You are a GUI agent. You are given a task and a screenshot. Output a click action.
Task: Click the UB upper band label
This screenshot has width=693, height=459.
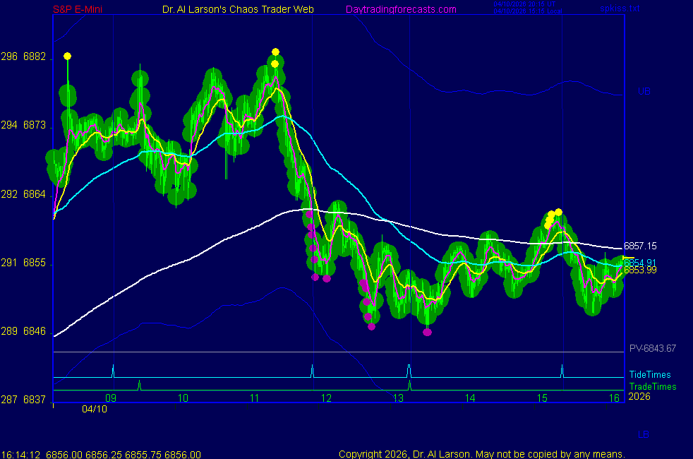tap(644, 92)
